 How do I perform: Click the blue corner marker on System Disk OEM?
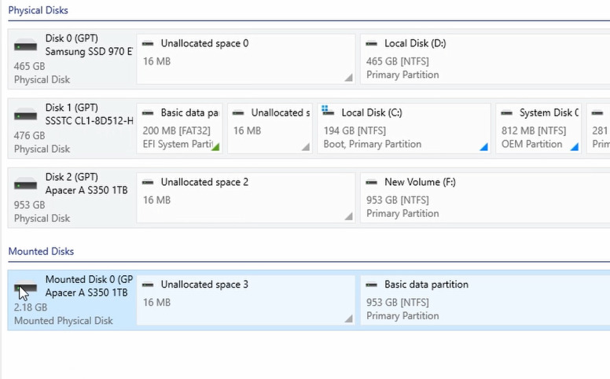(575, 147)
